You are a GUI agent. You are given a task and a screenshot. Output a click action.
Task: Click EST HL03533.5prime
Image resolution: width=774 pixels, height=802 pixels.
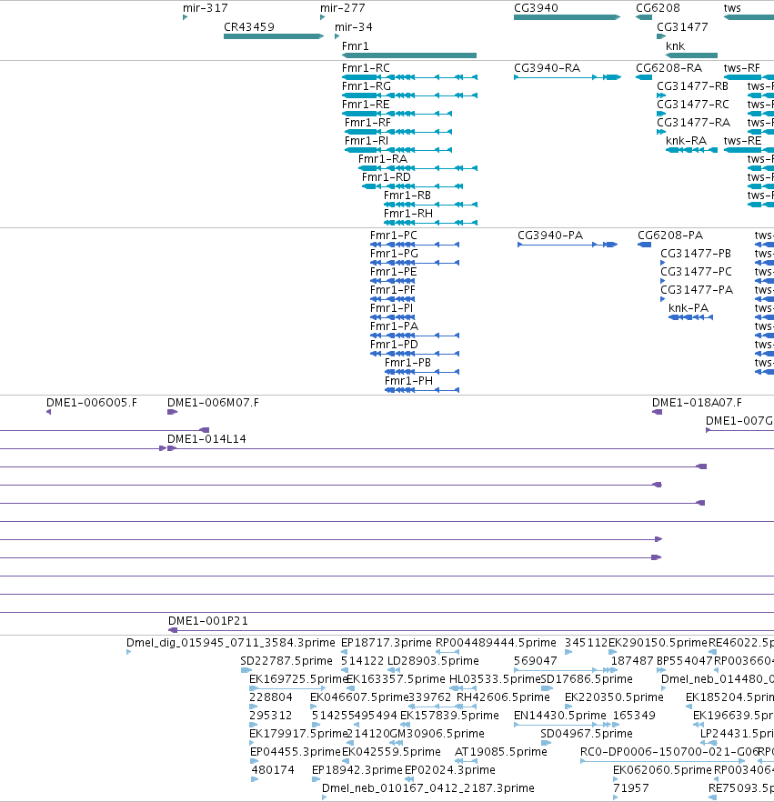[x=462, y=688]
